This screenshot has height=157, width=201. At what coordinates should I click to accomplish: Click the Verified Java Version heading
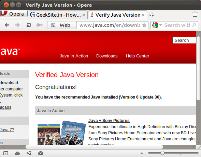click(x=67, y=75)
